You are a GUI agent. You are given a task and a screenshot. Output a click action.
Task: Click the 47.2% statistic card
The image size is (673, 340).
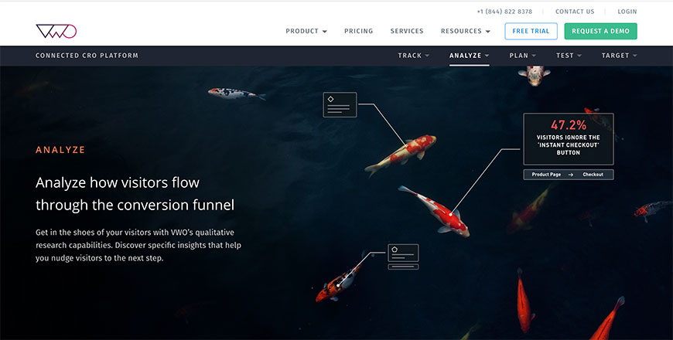coord(569,139)
